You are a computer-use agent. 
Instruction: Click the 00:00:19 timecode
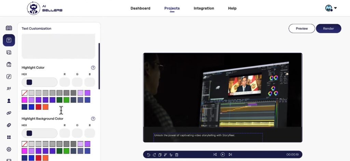pyautogui.click(x=293, y=155)
